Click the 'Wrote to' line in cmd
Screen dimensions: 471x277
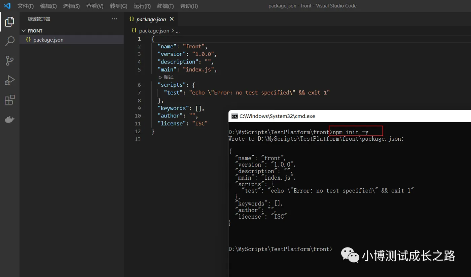[316, 139]
